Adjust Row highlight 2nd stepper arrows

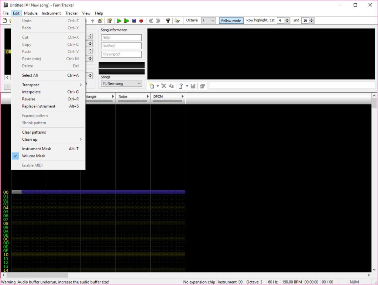pos(312,21)
